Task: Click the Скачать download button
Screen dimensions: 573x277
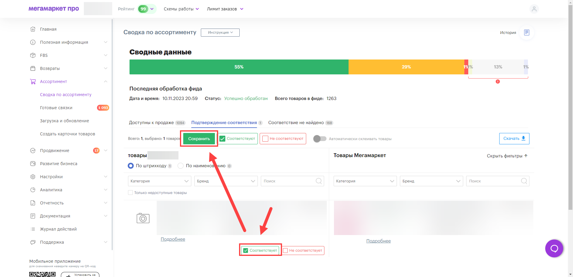Action: [514, 139]
